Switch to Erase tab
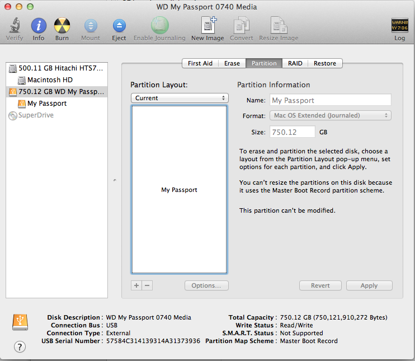The image size is (415, 361). [232, 63]
